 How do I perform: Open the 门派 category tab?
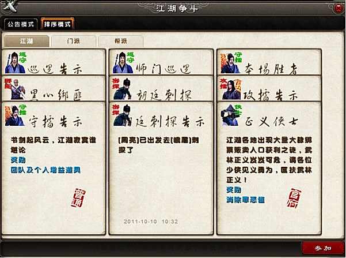point(74,41)
